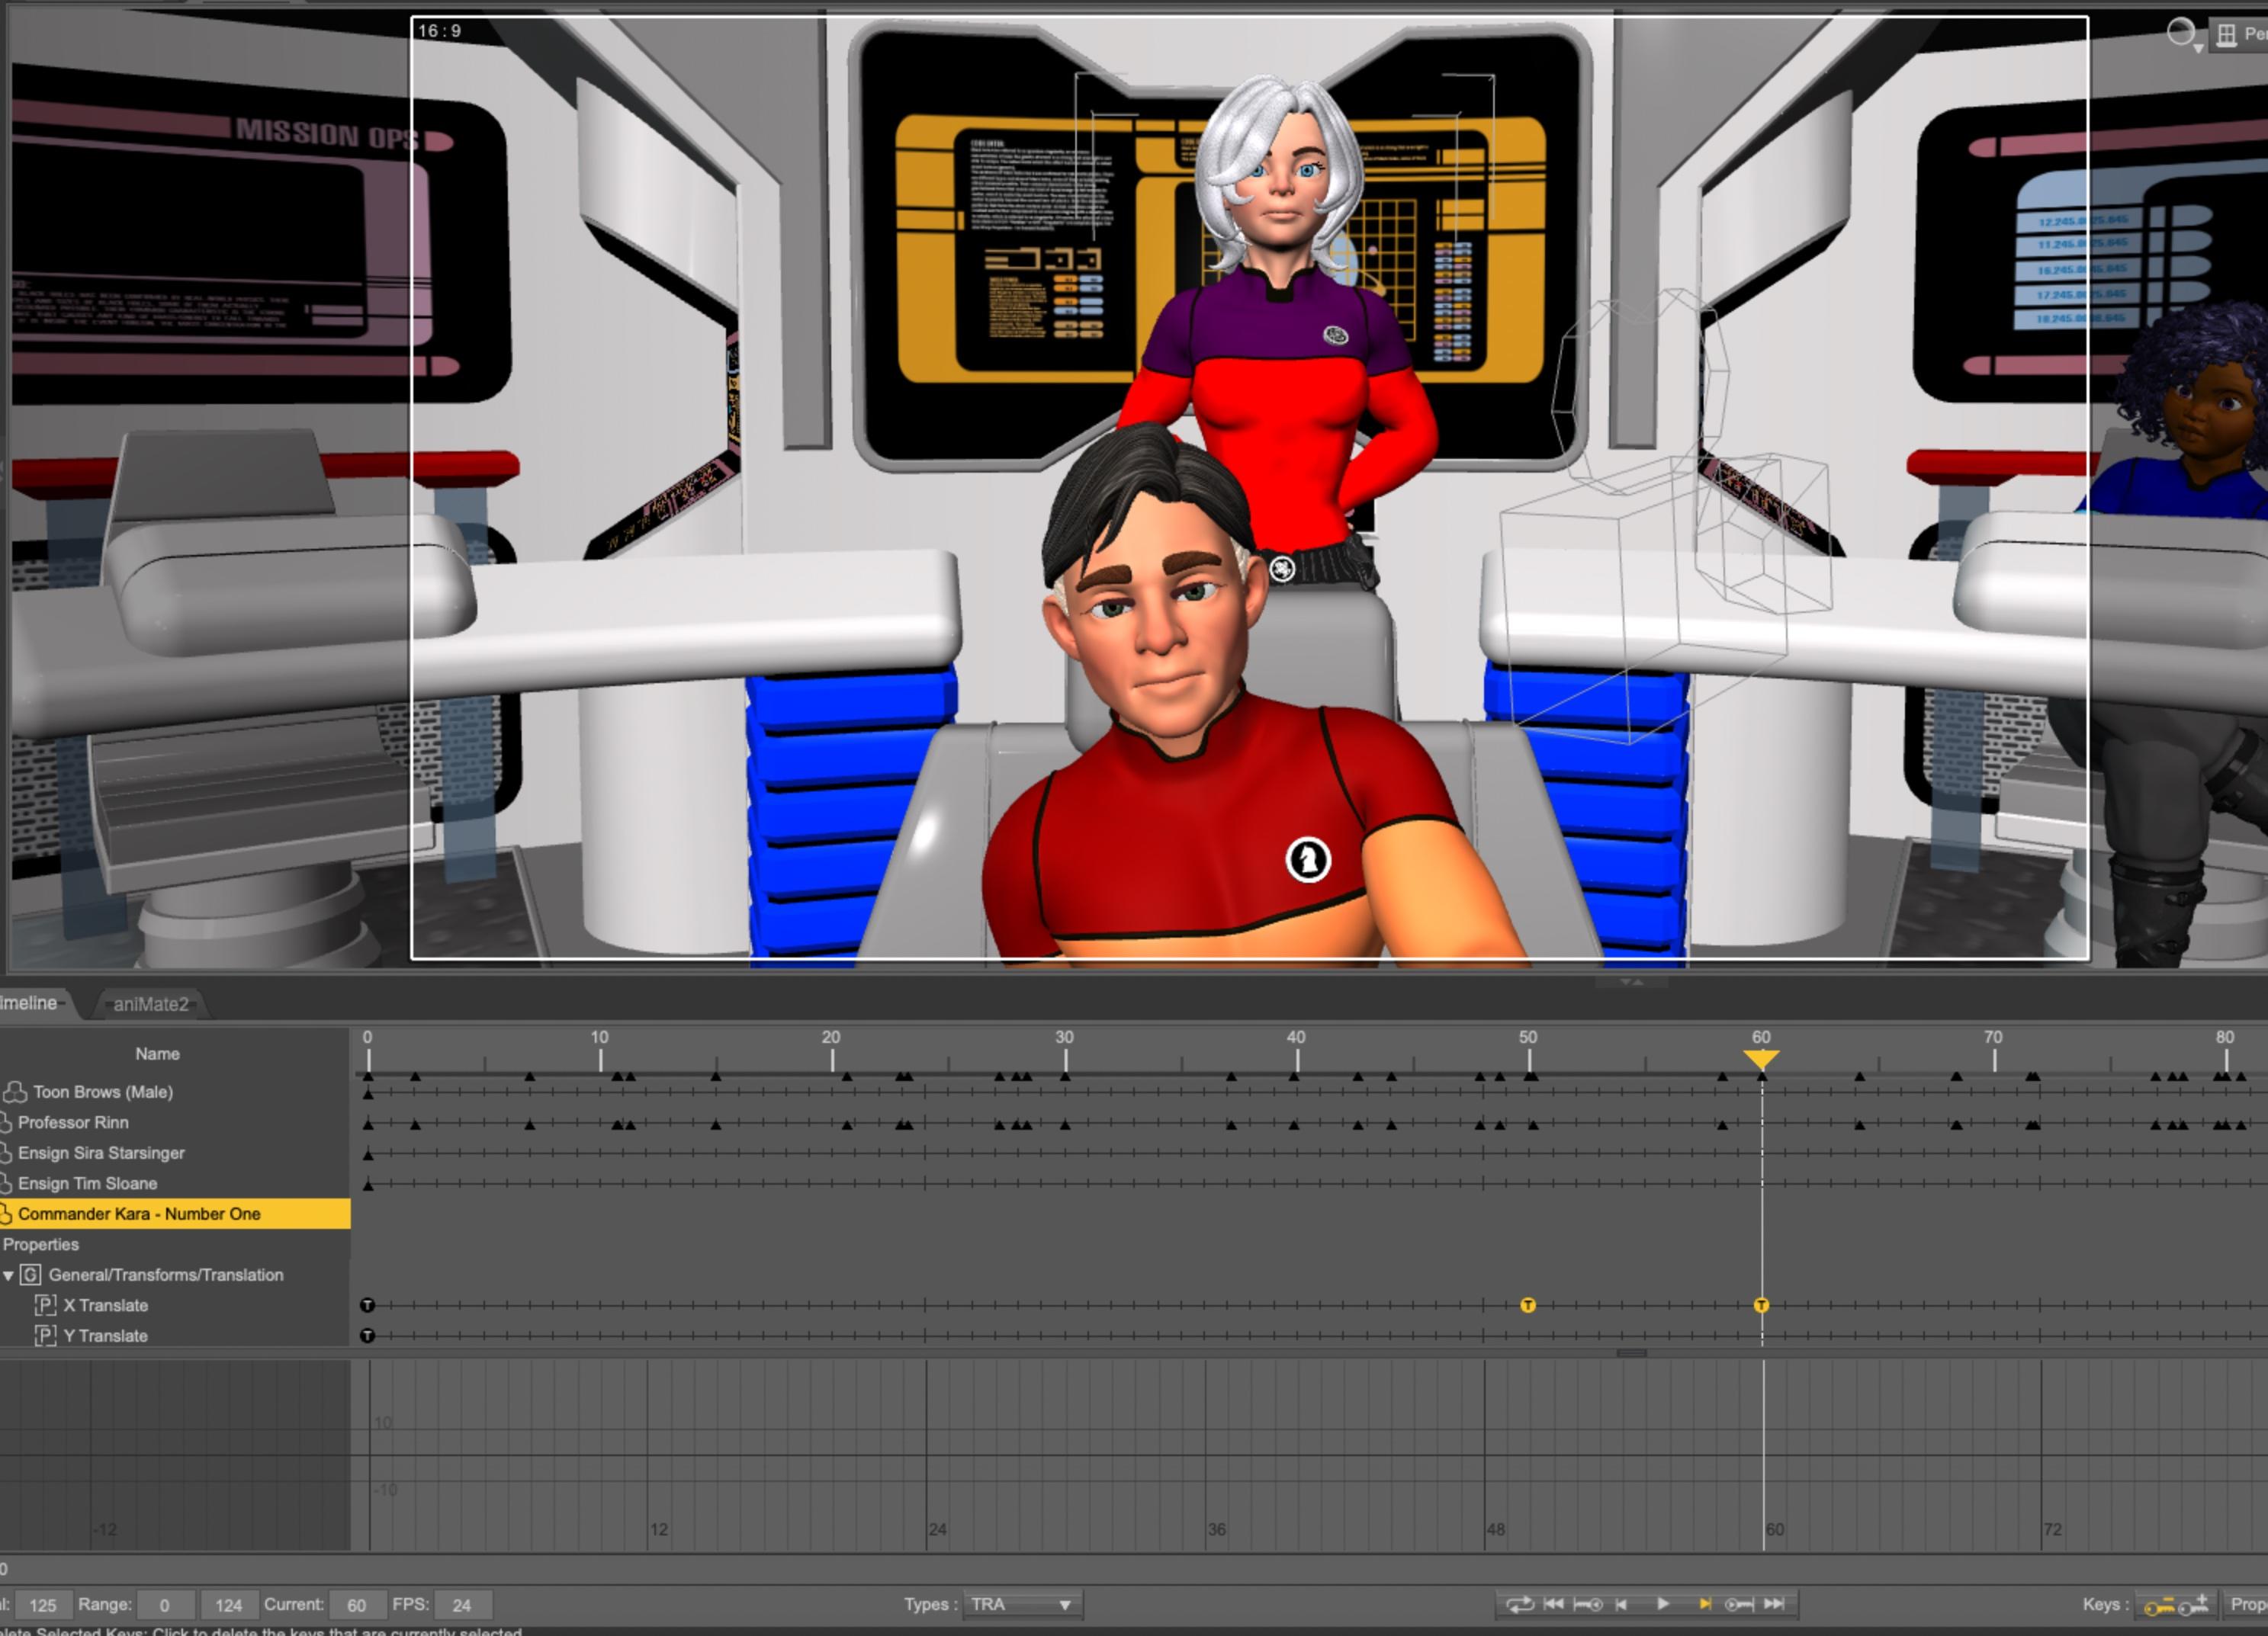Jump to last frame of timeline
This screenshot has width=2268, height=1636.
[1774, 1604]
